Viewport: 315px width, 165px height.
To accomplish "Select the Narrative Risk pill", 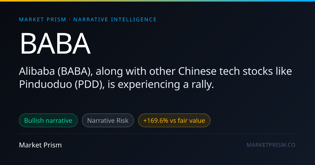I will tap(108, 120).
